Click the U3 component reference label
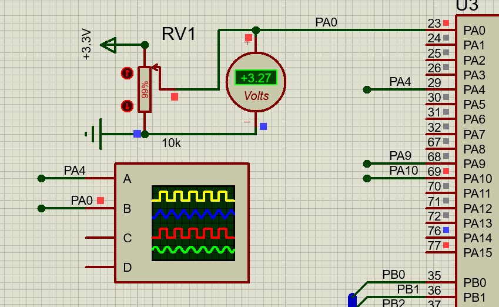The image size is (499, 307). (x=467, y=6)
